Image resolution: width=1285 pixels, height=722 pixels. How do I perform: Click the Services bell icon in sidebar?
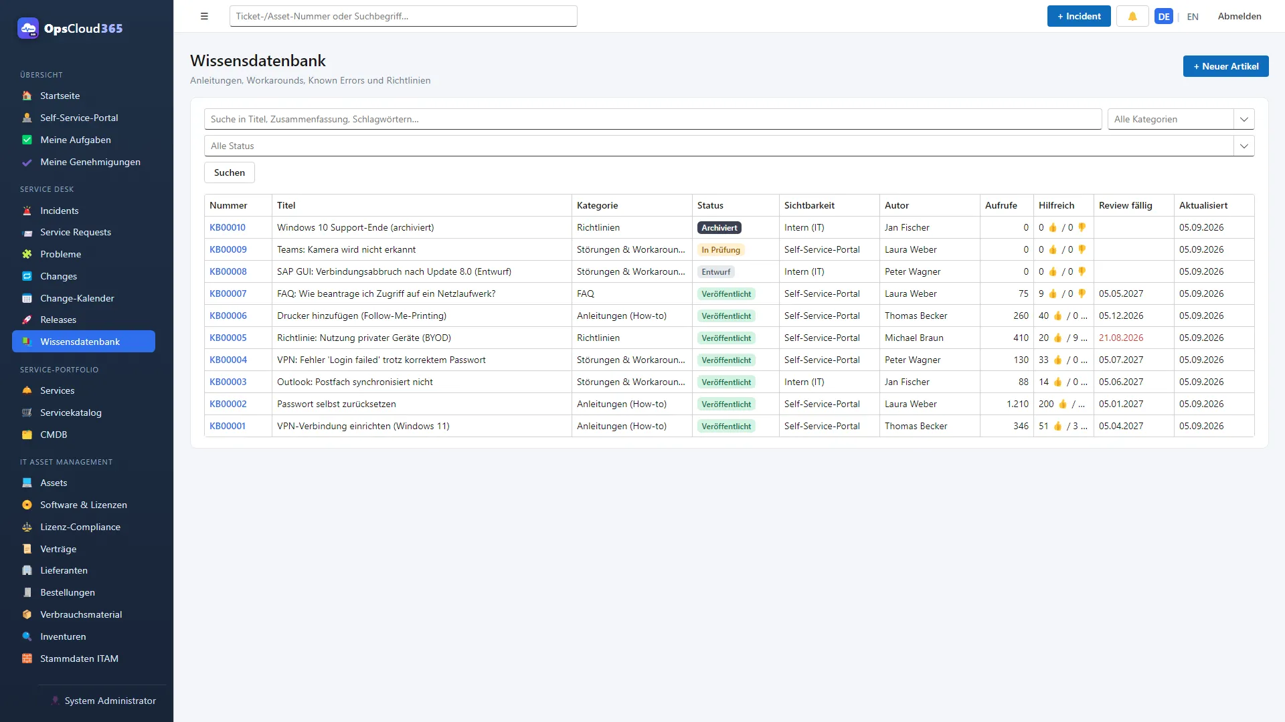[27, 390]
